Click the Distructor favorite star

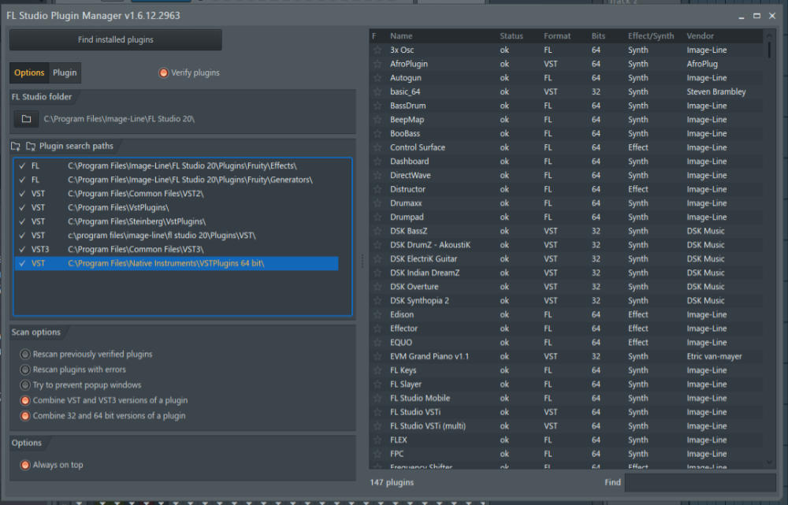[377, 189]
